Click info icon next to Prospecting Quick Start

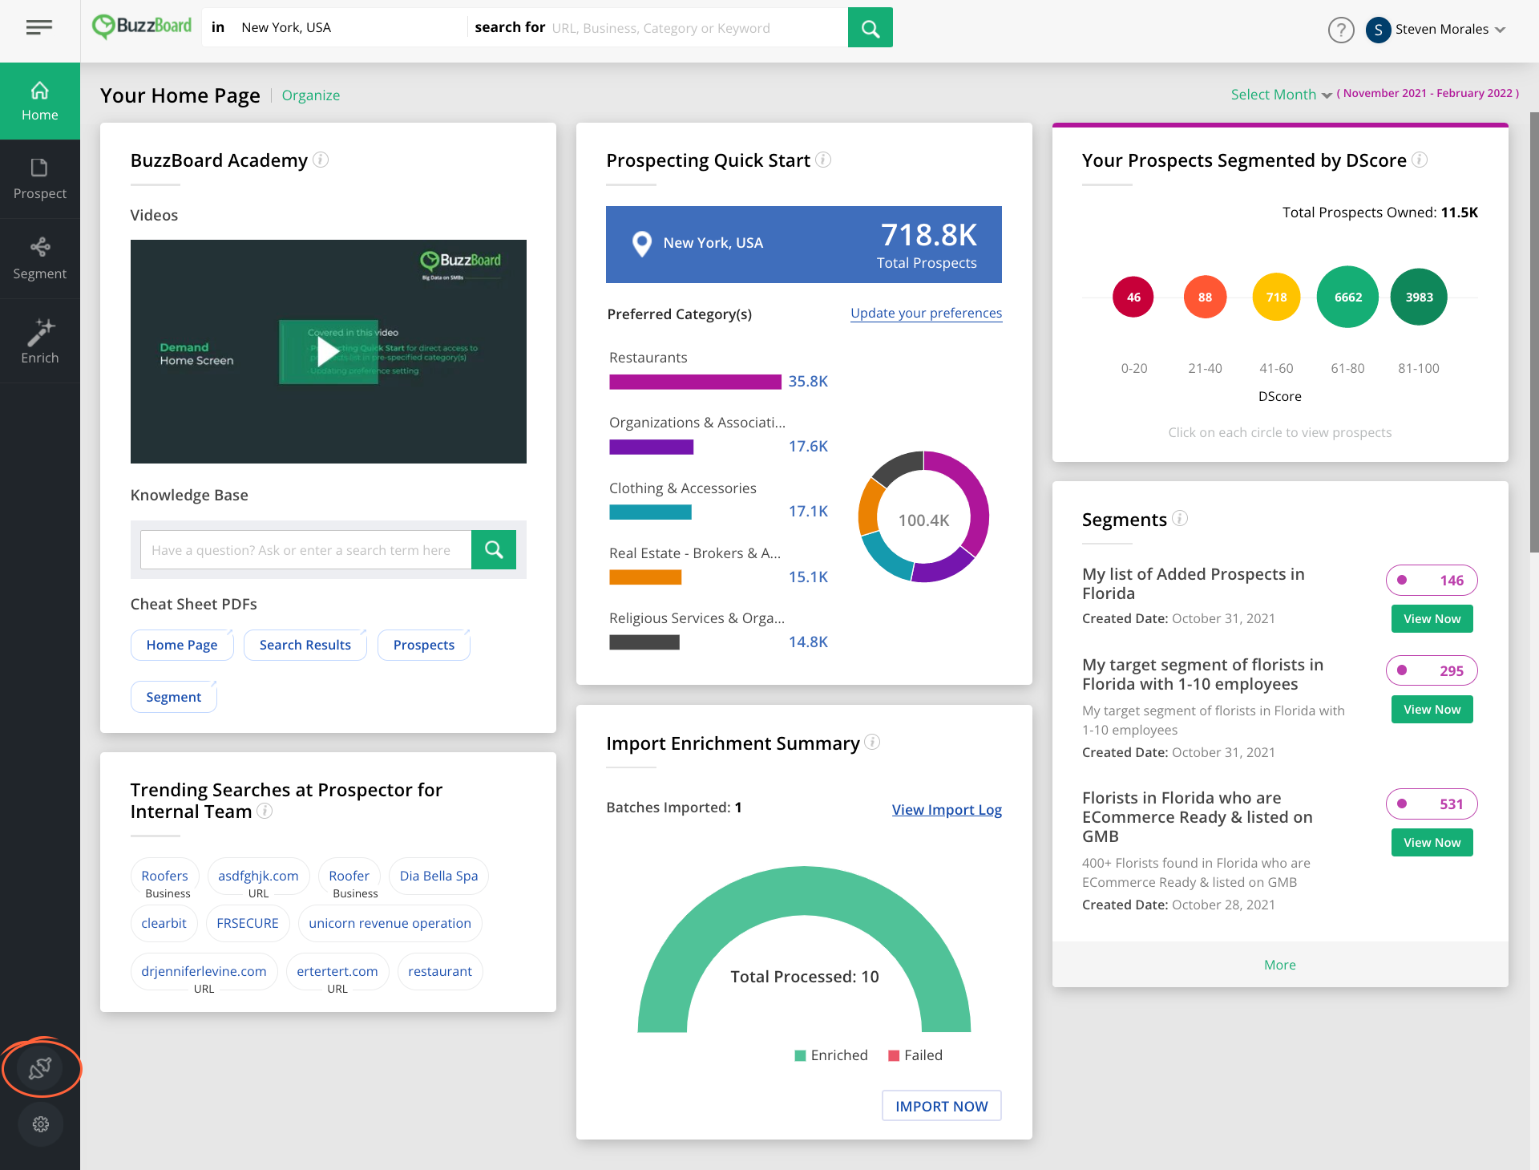coord(823,160)
